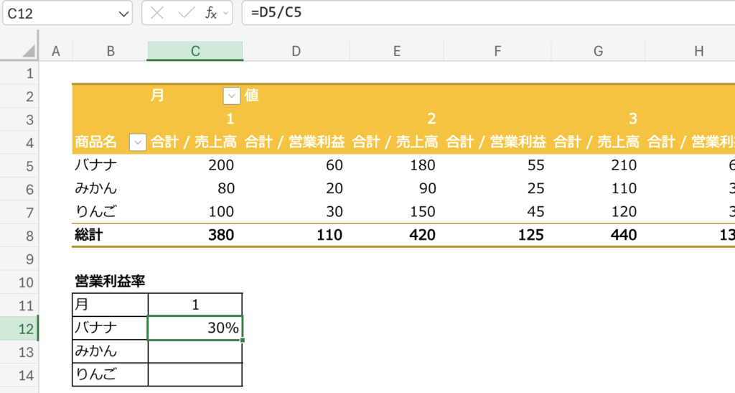Click the select-all triangle at grid corner
Image resolution: width=735 pixels, height=393 pixels.
(x=28, y=51)
